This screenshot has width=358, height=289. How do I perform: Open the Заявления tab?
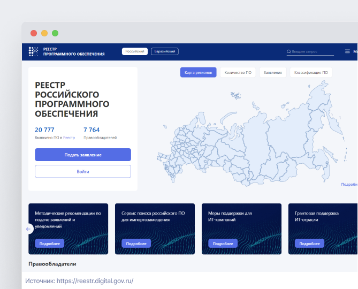click(x=273, y=72)
